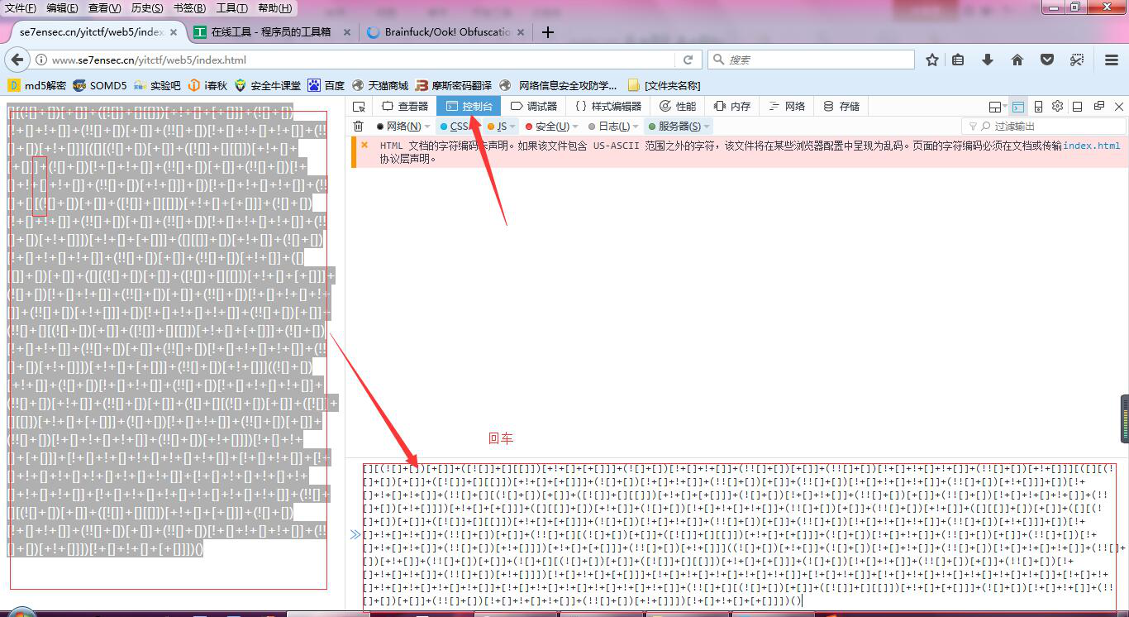
Task: Click the element picker icon in devtools
Action: coord(359,107)
